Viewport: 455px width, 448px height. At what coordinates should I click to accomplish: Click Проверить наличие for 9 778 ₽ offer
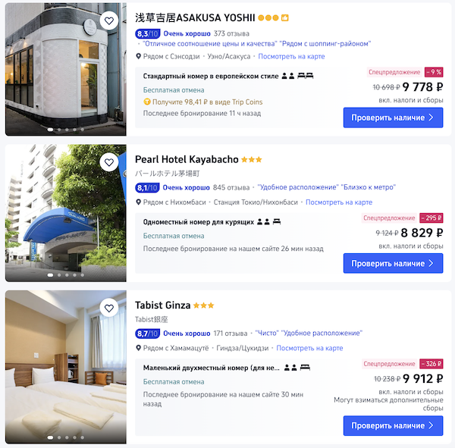393,117
